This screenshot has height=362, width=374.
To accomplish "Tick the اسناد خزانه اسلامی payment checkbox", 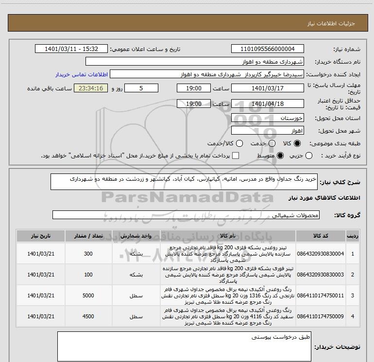I will point(236,155).
